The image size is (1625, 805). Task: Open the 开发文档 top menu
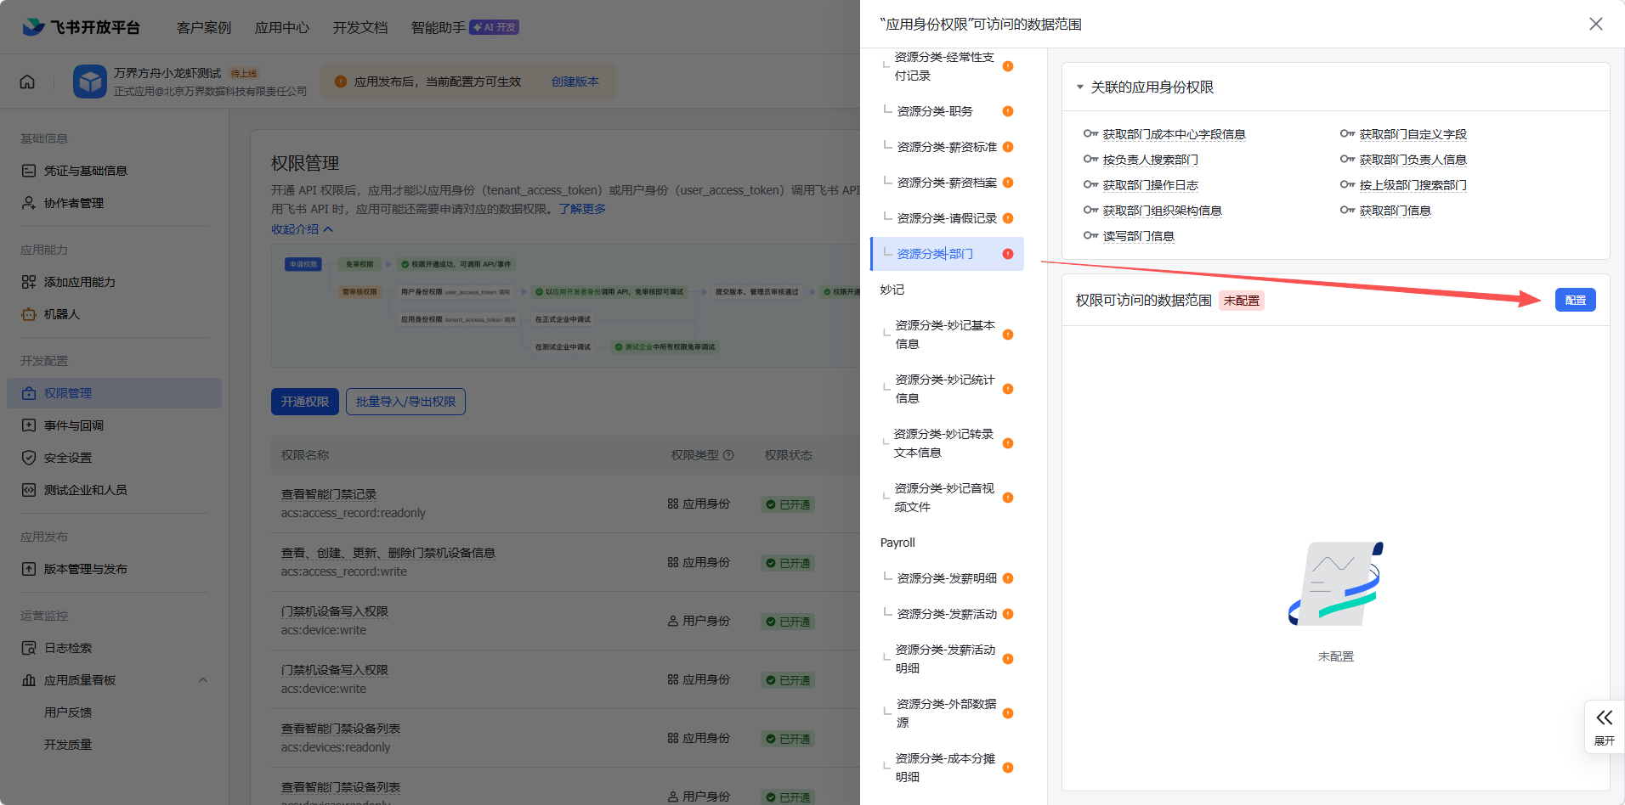coord(360,27)
